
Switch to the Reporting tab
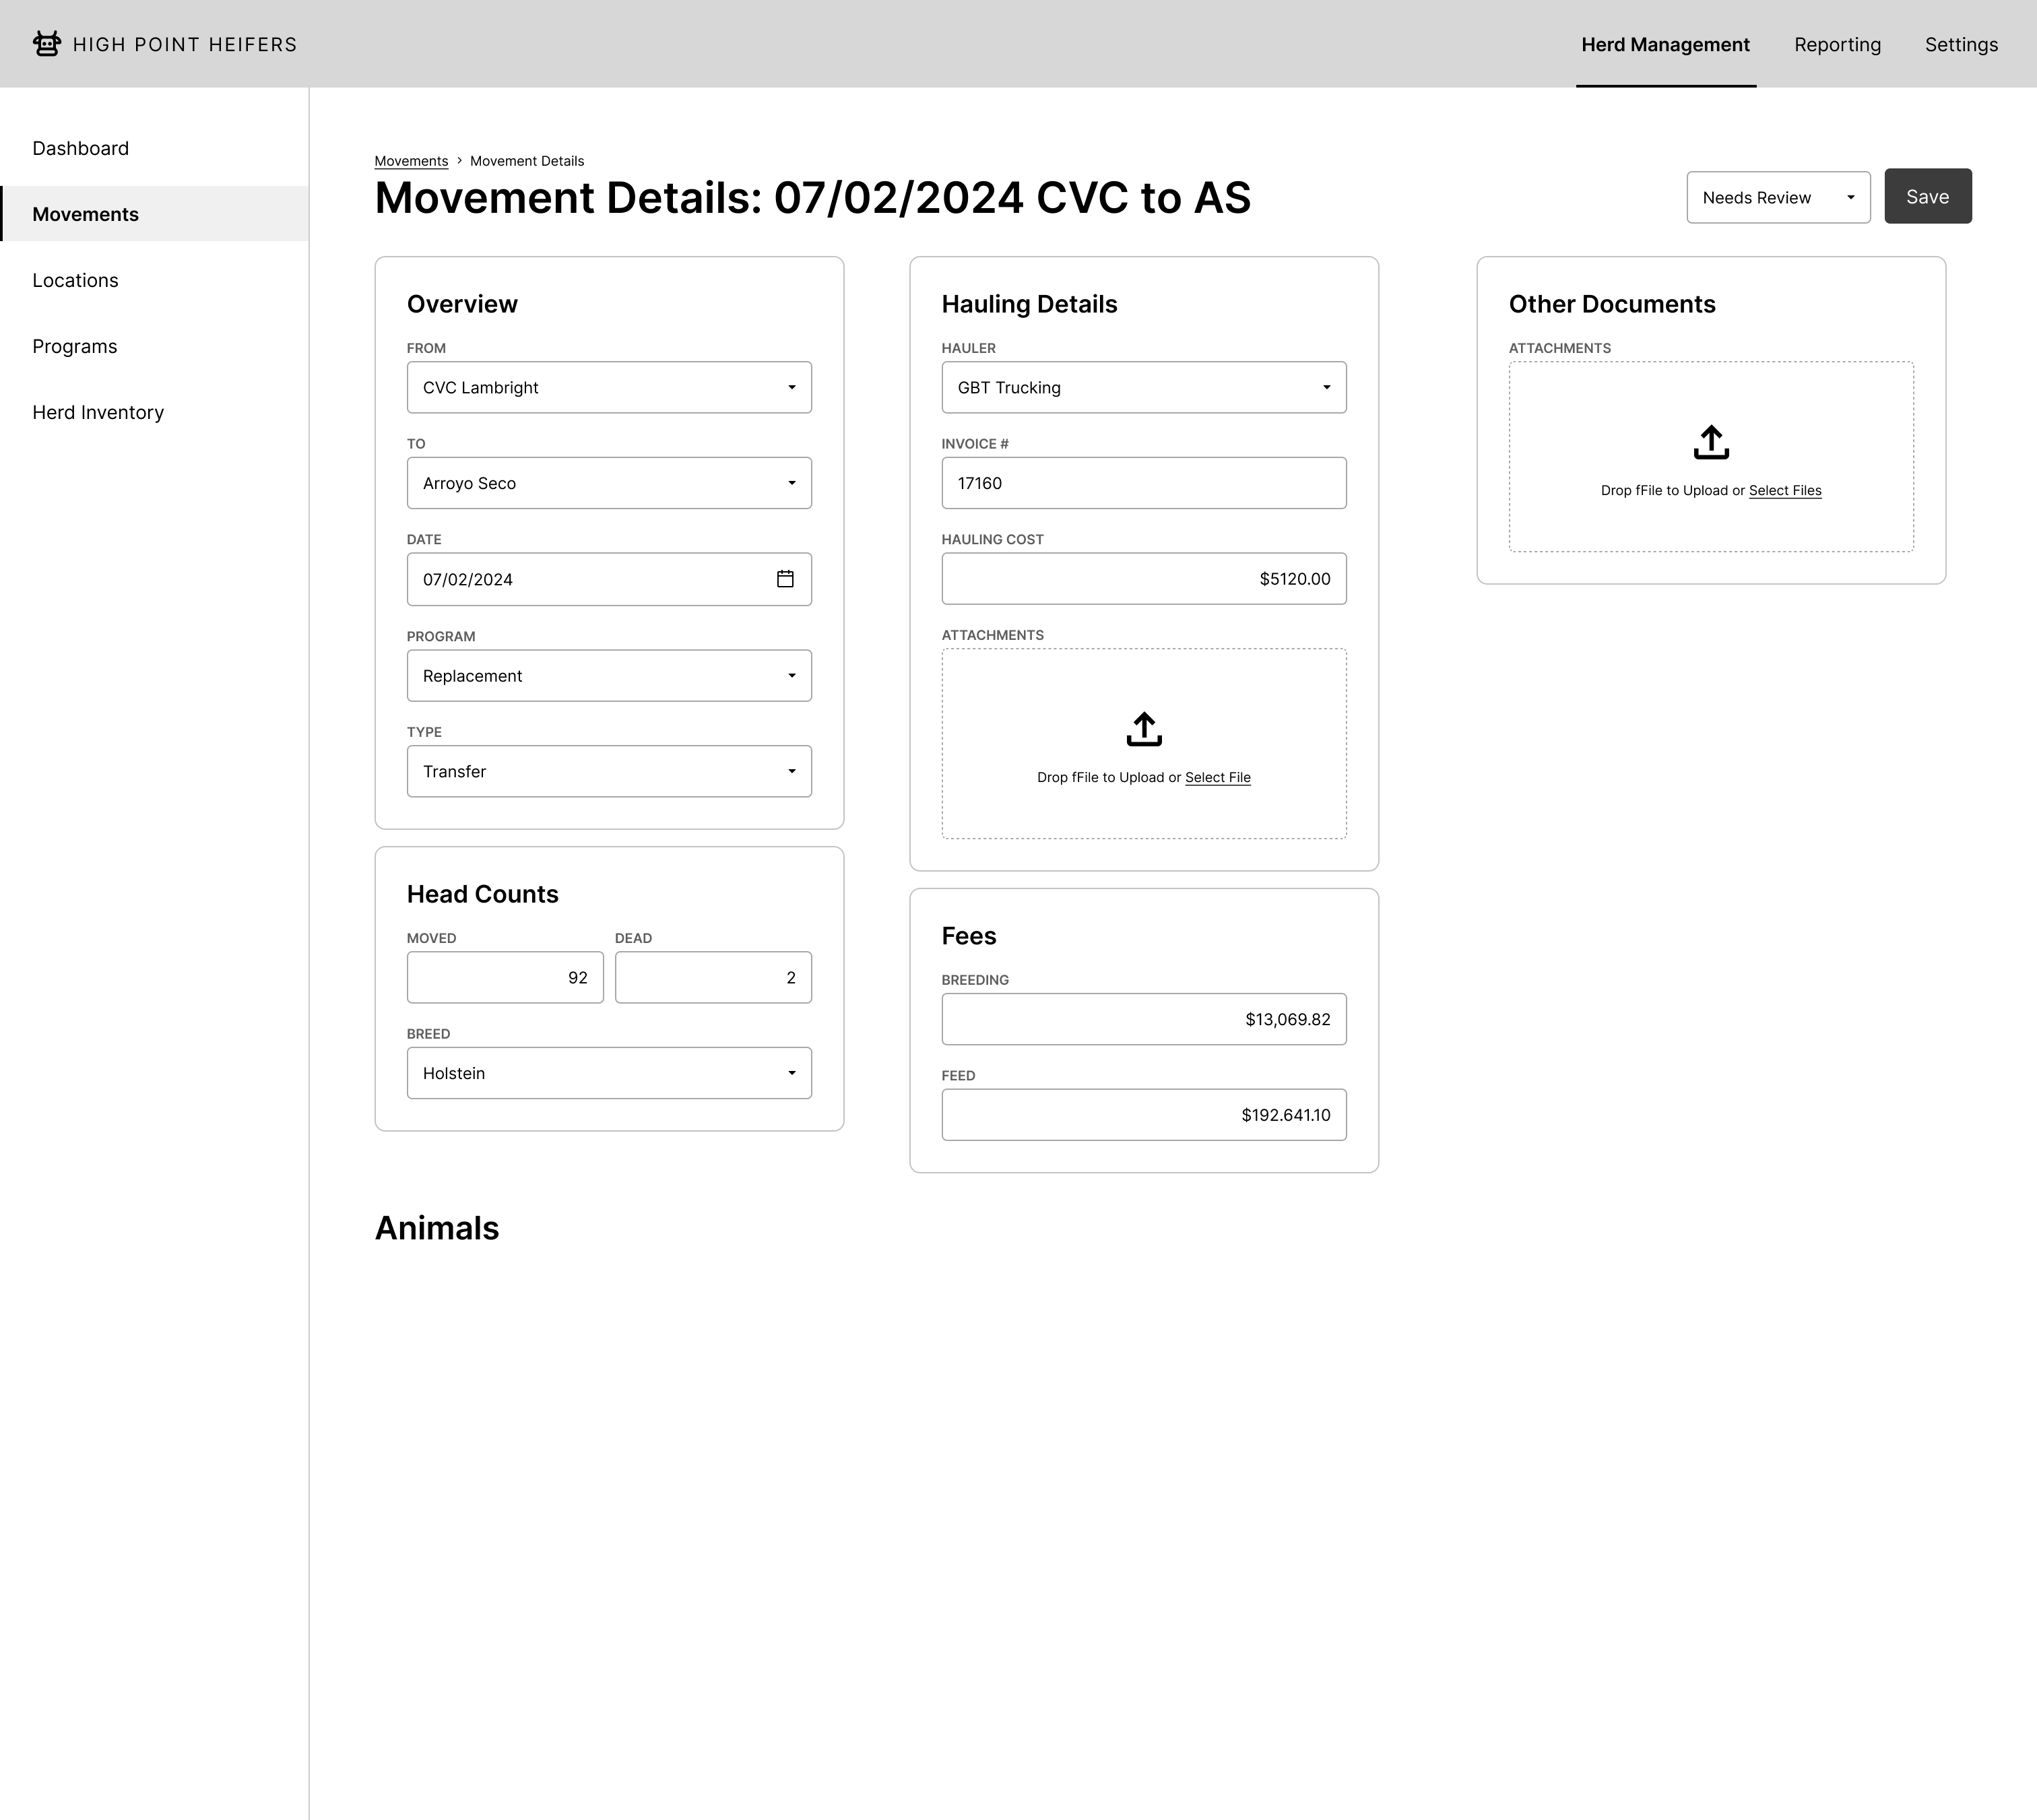pos(1837,45)
